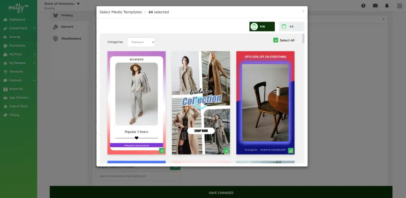Viewport: 406px width, 198px height.
Task: Open the mail envelope icon
Action: point(375,6)
